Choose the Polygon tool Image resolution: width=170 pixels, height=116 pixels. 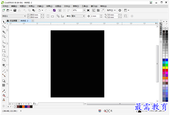[4, 60]
